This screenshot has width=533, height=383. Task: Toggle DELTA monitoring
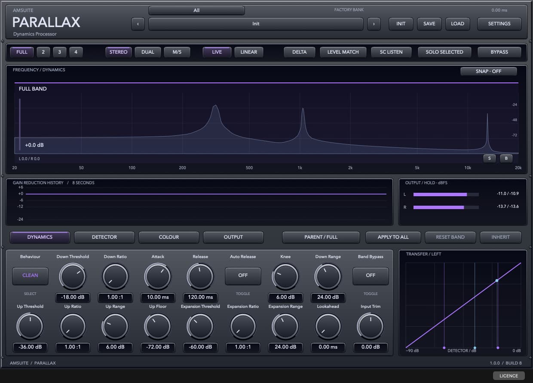pyautogui.click(x=300, y=52)
